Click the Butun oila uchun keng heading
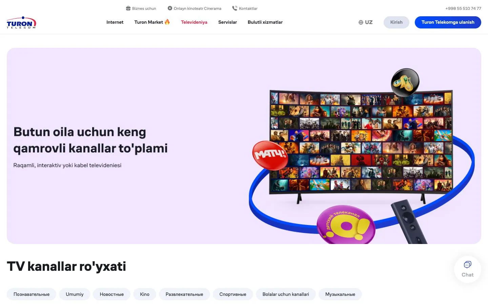 tap(90, 140)
